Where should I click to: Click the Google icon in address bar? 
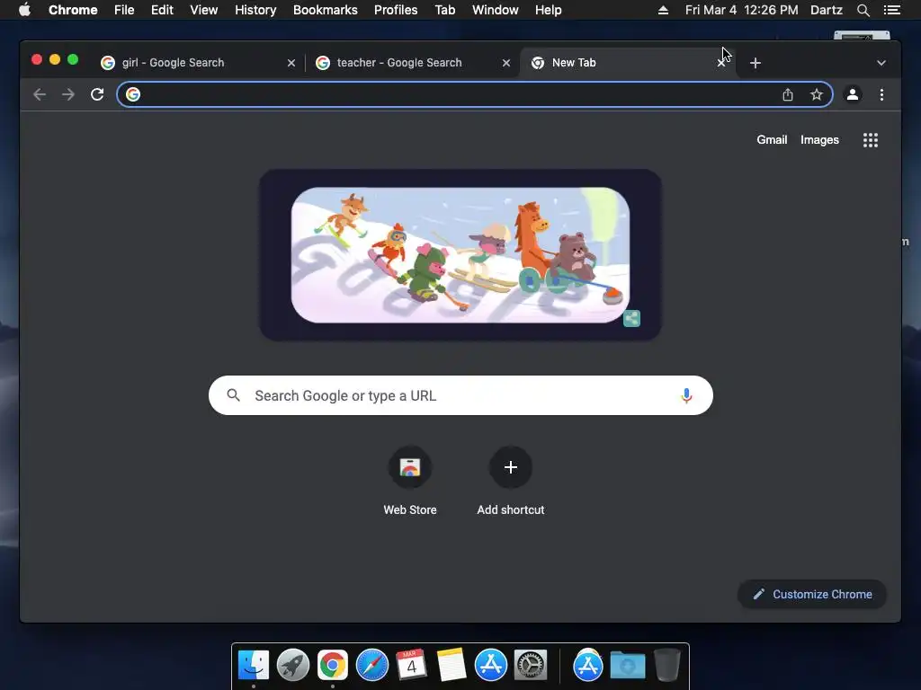click(133, 94)
